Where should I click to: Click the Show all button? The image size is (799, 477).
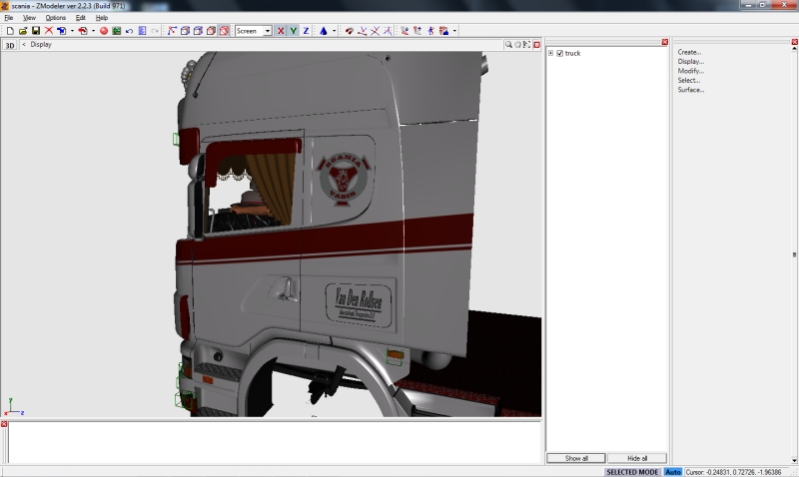click(576, 458)
